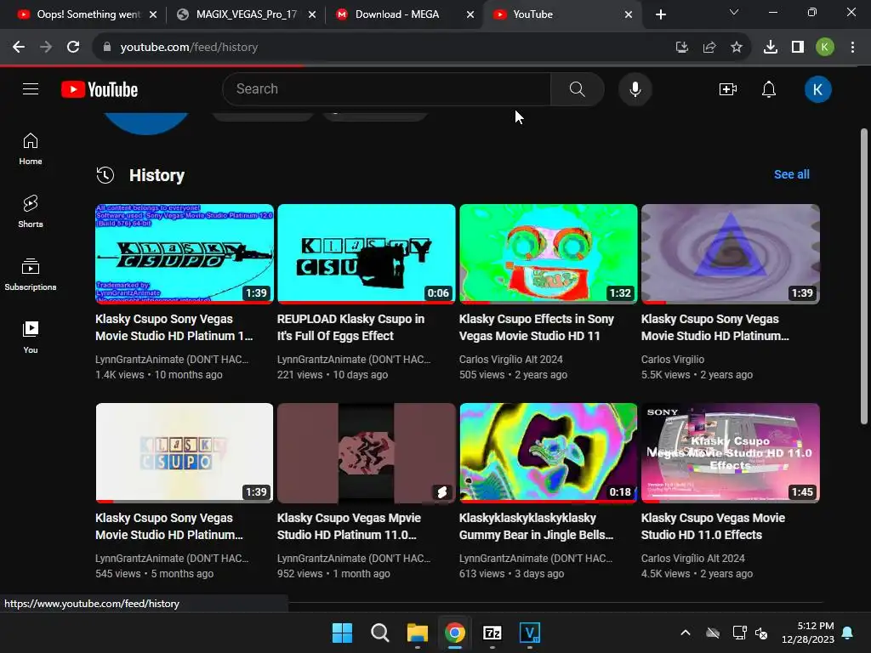The image size is (871, 653).
Task: Share this page icon in address bar
Action: pos(709,48)
